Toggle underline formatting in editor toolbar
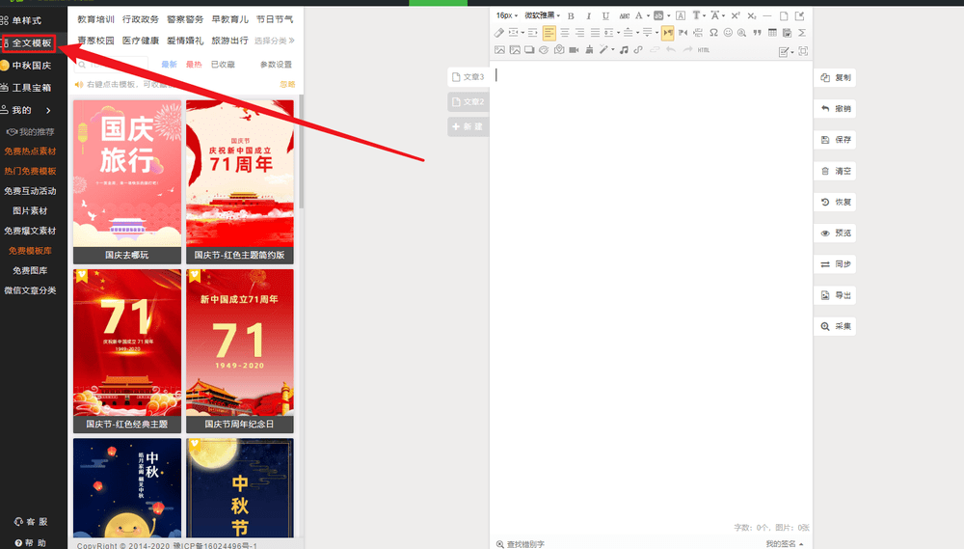The image size is (964, 549). click(606, 15)
